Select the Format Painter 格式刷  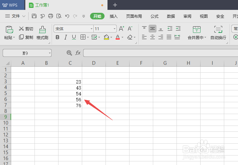pyautogui.click(x=42, y=33)
